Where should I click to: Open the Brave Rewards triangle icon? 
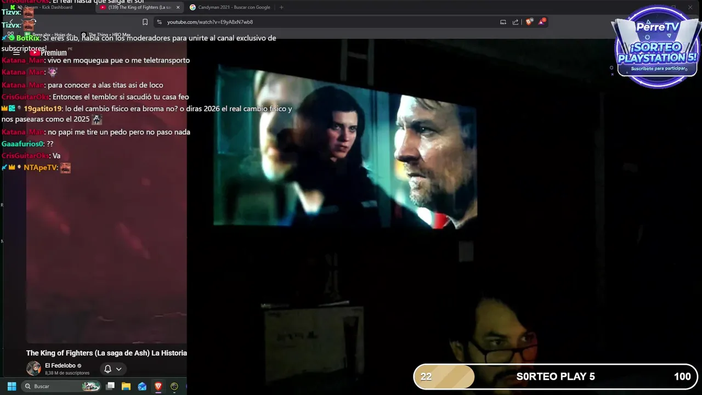coord(542,21)
